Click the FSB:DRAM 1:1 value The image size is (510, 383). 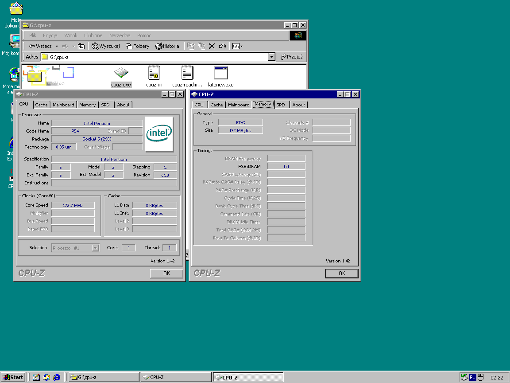click(286, 166)
